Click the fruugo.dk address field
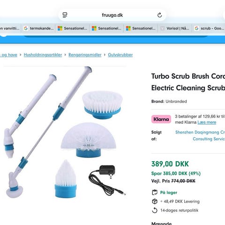This screenshot has width=225, height=225. tap(112, 15)
